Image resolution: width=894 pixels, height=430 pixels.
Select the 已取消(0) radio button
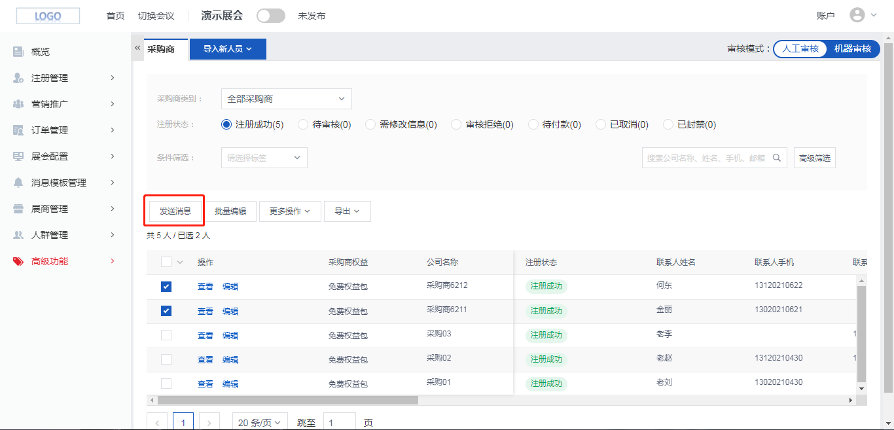click(601, 124)
